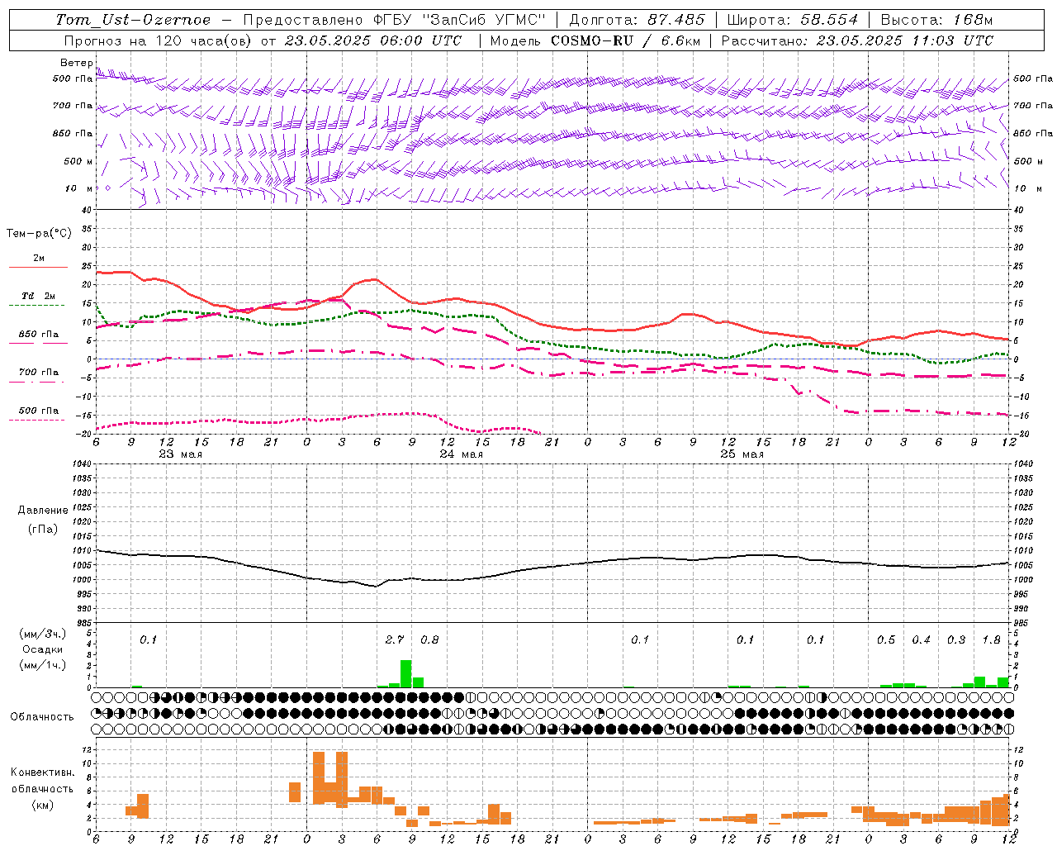The image size is (1057, 846).
Task: Click the Осадки panel label
Action: pyautogui.click(x=43, y=649)
